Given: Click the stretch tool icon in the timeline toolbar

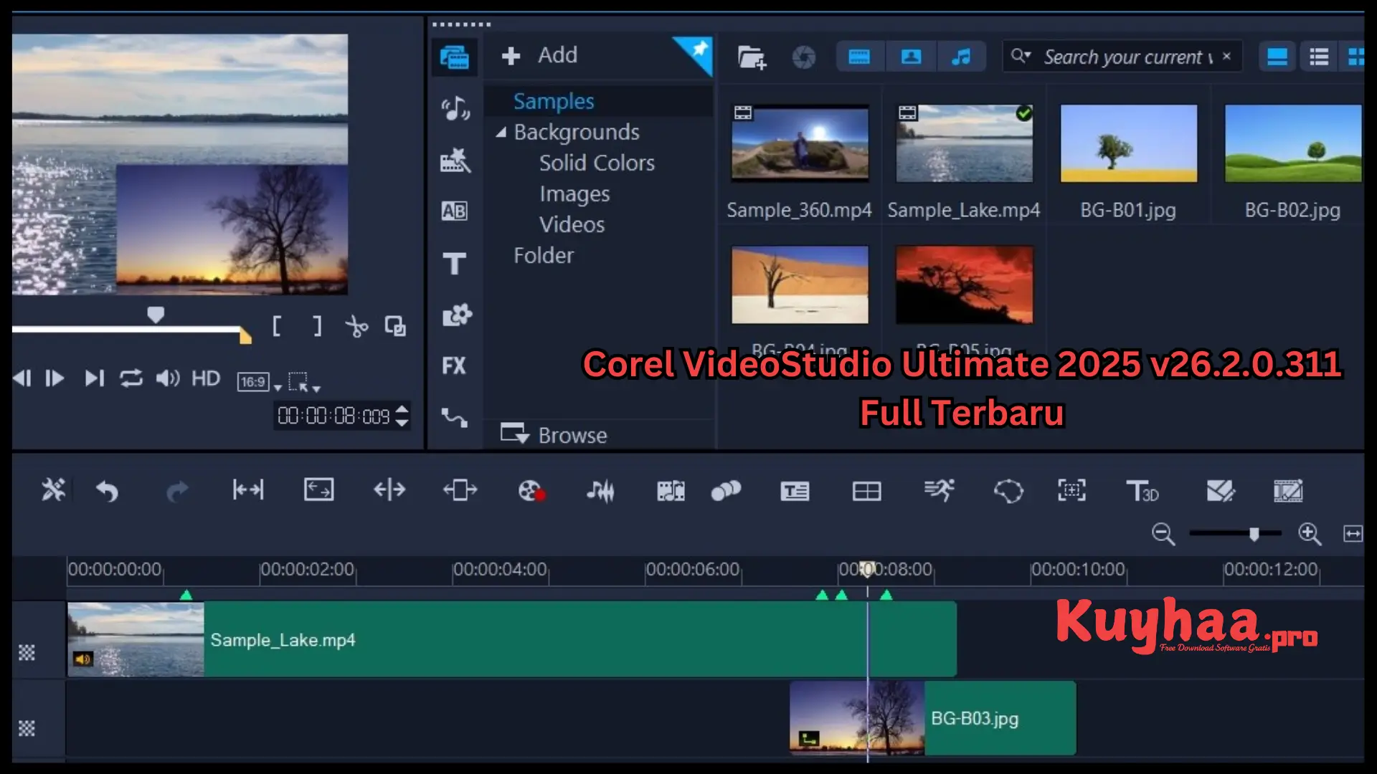Looking at the screenshot, I should pyautogui.click(x=318, y=490).
